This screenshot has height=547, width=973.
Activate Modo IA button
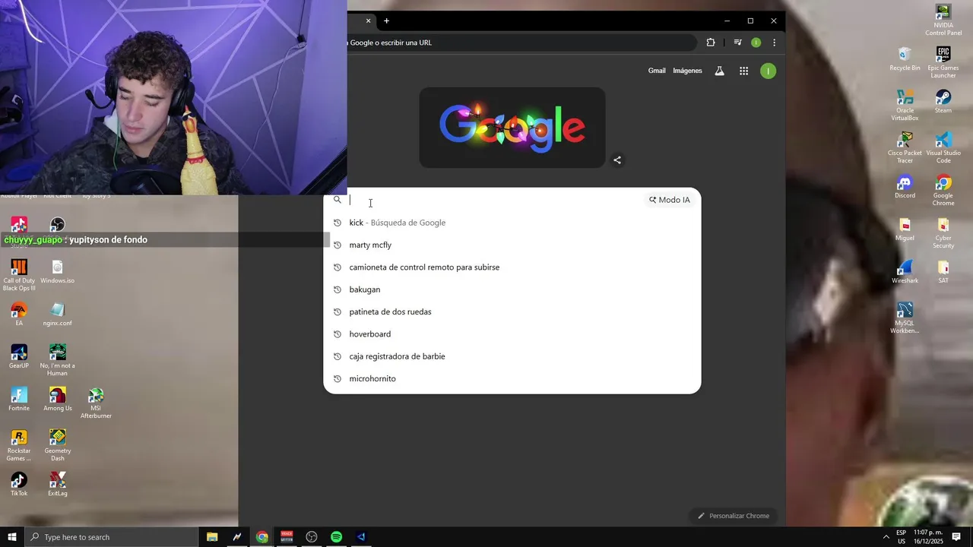pyautogui.click(x=670, y=200)
